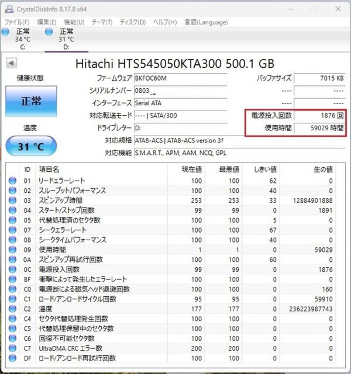Click status orb for 代替処理済のセクタ数 row
Image resolution: width=351 pixels, height=374 pixels.
point(12,220)
